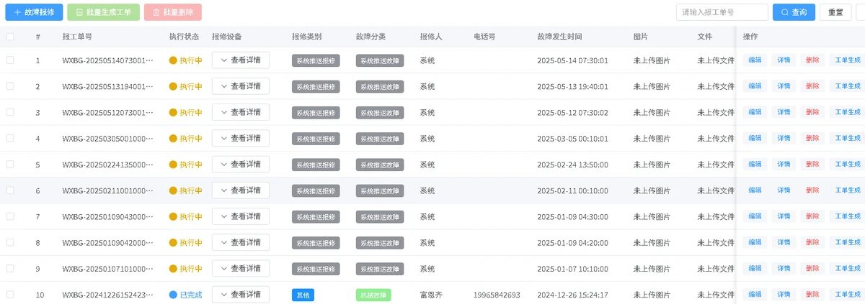The width and height of the screenshot is (865, 304).
Task: Expand 查看详情 for order WXBG-20250109042000
Action: pyautogui.click(x=241, y=242)
